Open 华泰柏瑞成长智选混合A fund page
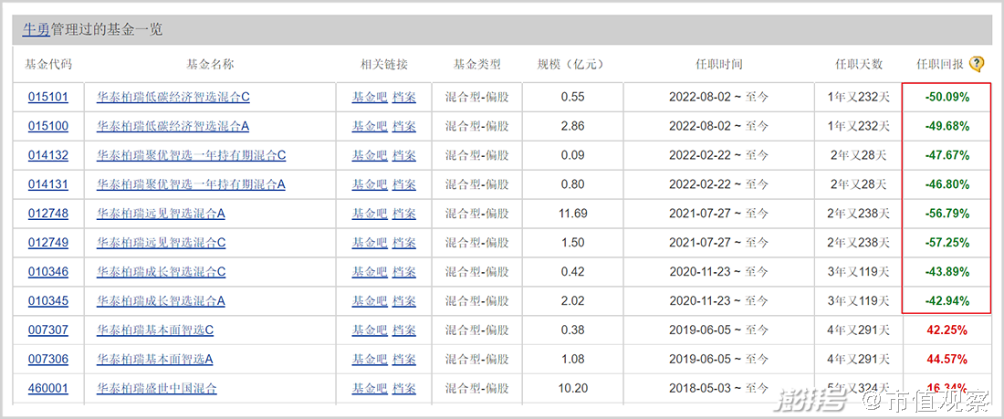Viewport: 1004px width, 419px height. (161, 300)
